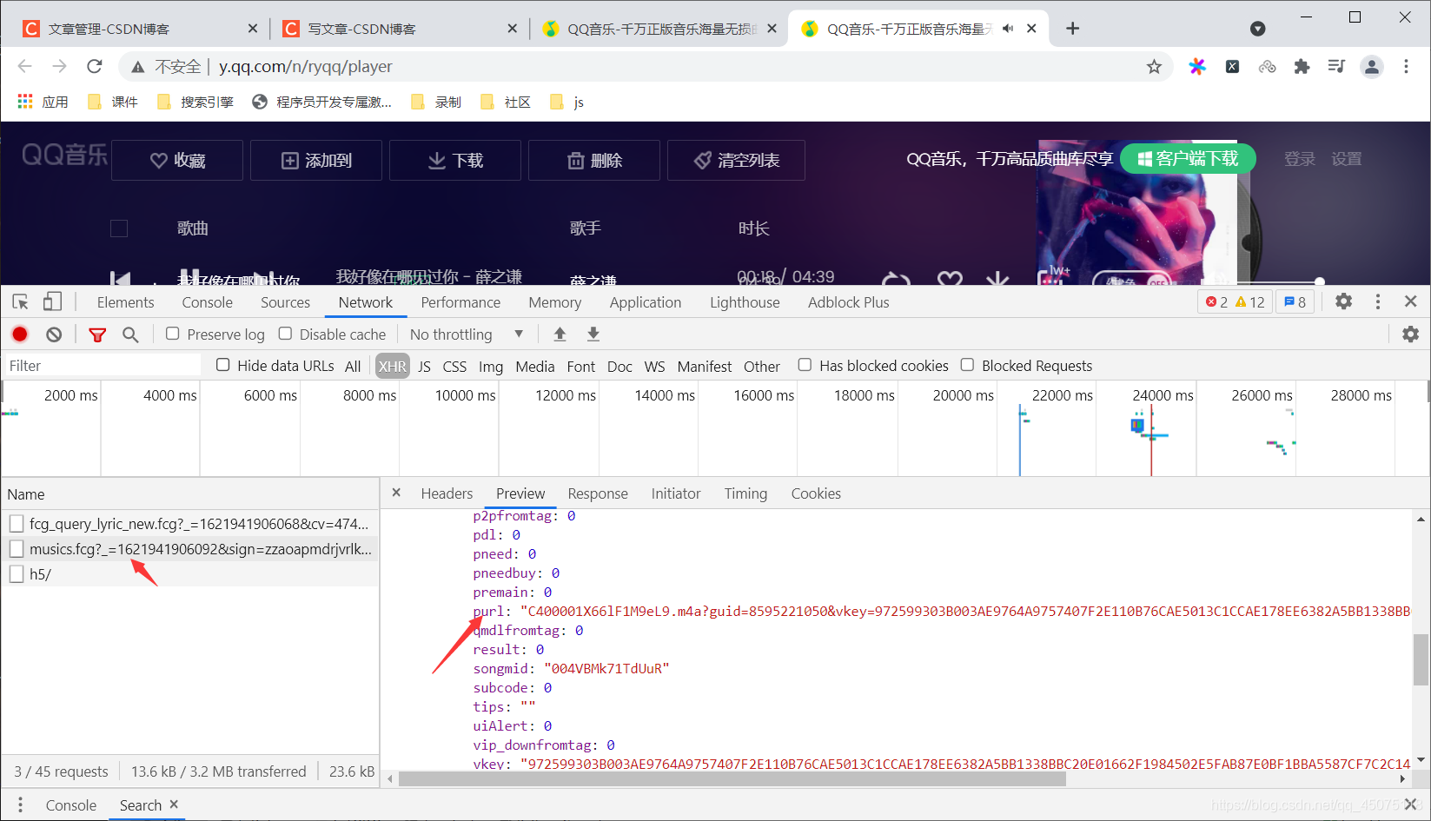Open network settings gear icon
The image size is (1431, 821).
click(x=1410, y=334)
